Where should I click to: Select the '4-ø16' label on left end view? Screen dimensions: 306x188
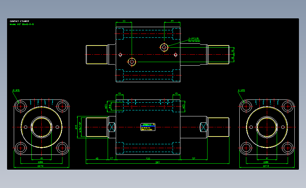(16, 90)
